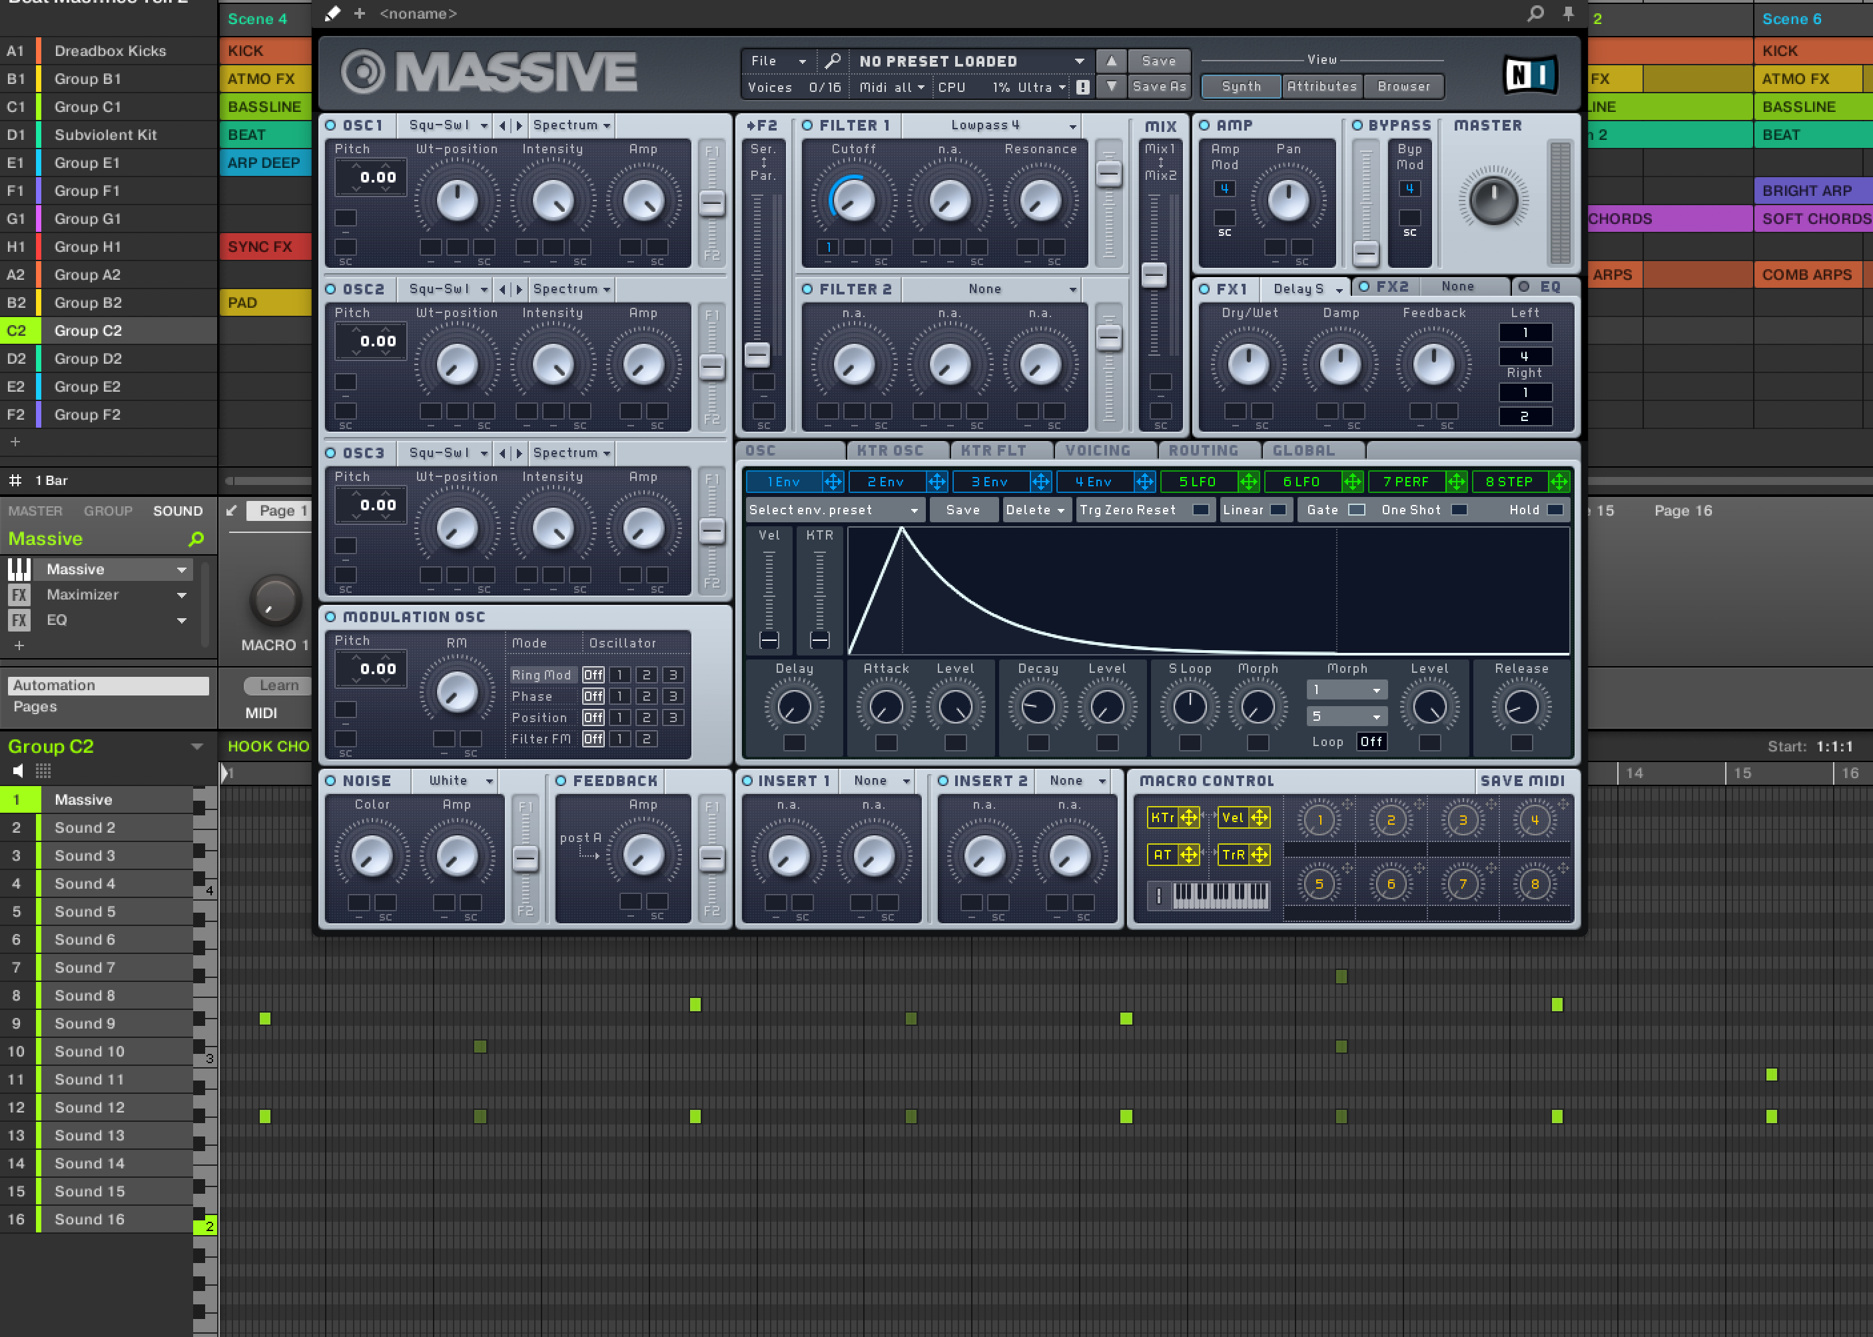This screenshot has width=1873, height=1337.
Task: Click the magnifier icon next to Massive sound name
Action: (196, 539)
